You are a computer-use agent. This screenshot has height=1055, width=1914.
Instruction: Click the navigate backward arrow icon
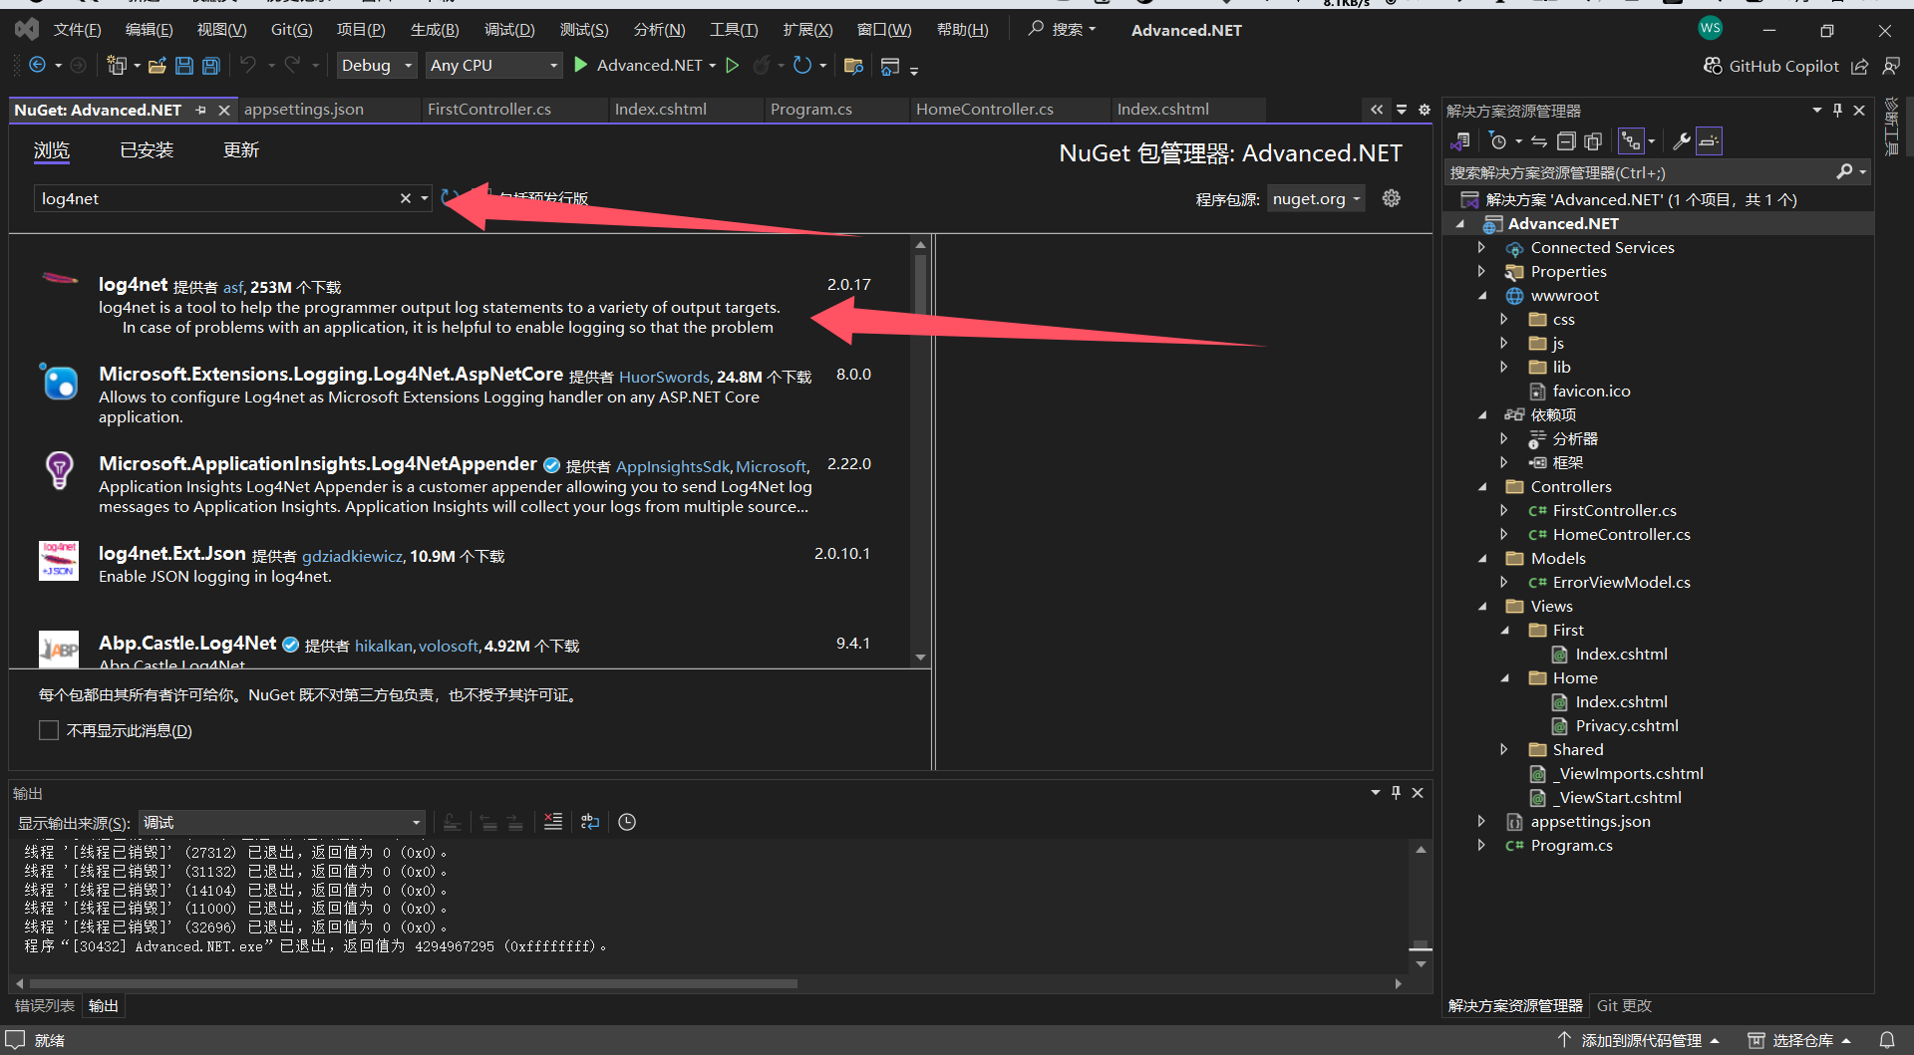click(37, 66)
